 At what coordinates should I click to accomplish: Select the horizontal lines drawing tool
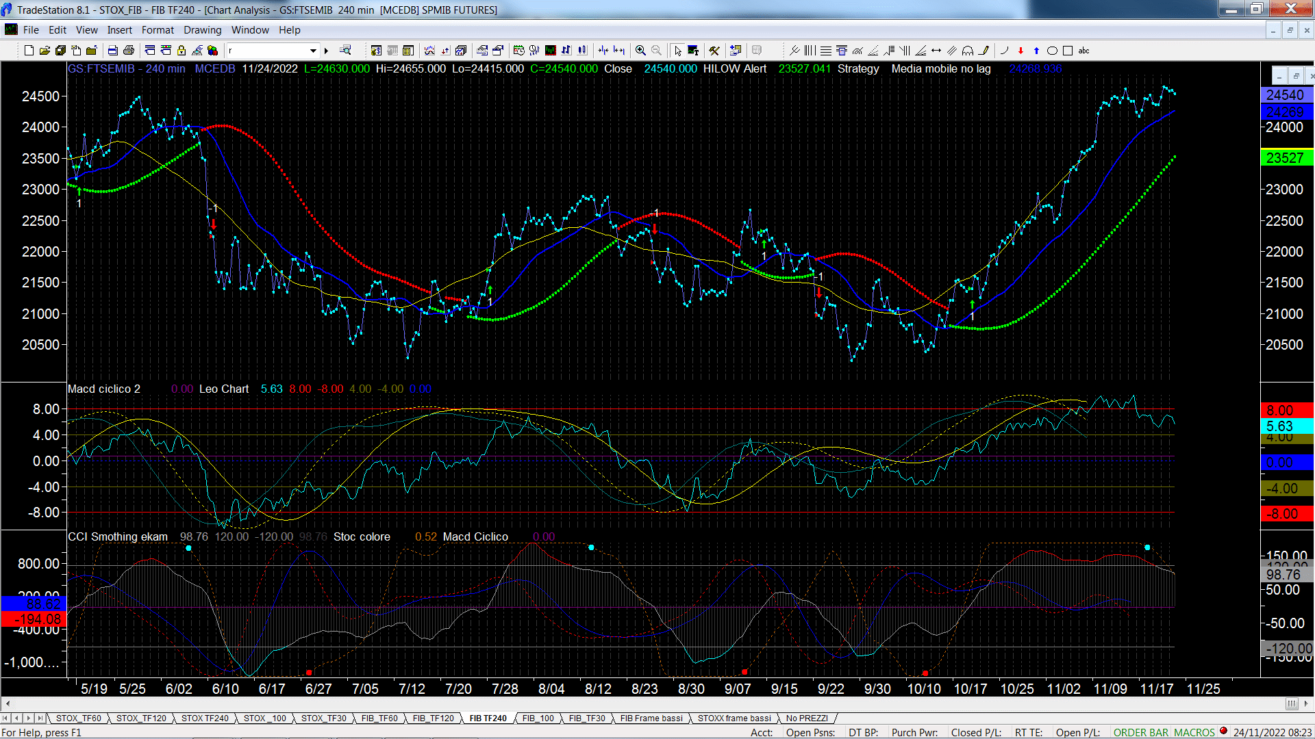(x=826, y=51)
